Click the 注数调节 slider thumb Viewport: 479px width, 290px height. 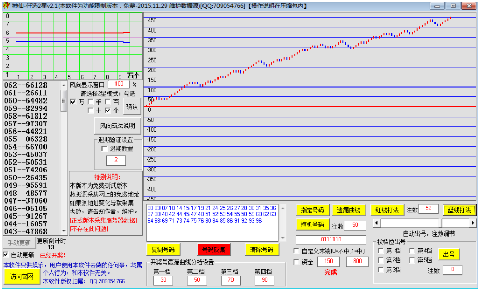tap(440, 223)
